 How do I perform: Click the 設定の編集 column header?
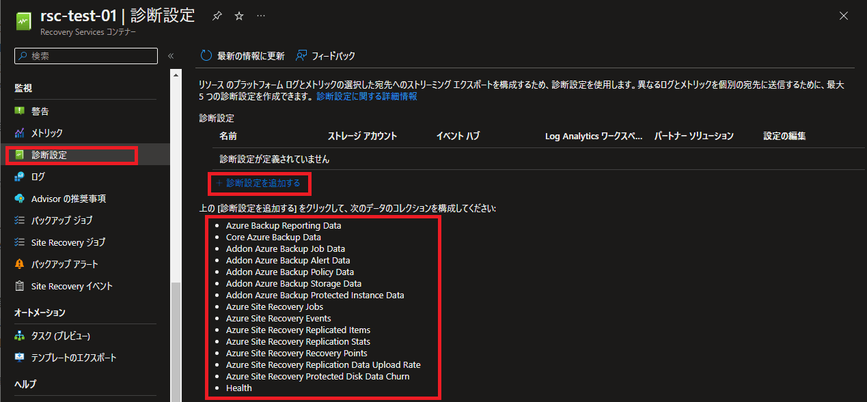785,137
